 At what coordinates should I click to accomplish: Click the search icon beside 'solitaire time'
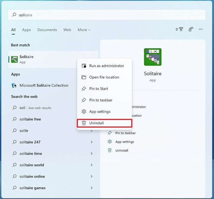tap(15, 153)
